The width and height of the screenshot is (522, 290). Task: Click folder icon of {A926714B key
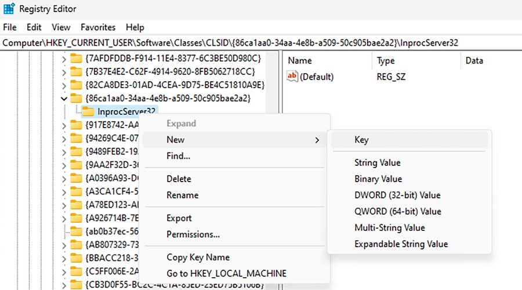pyautogui.click(x=76, y=218)
